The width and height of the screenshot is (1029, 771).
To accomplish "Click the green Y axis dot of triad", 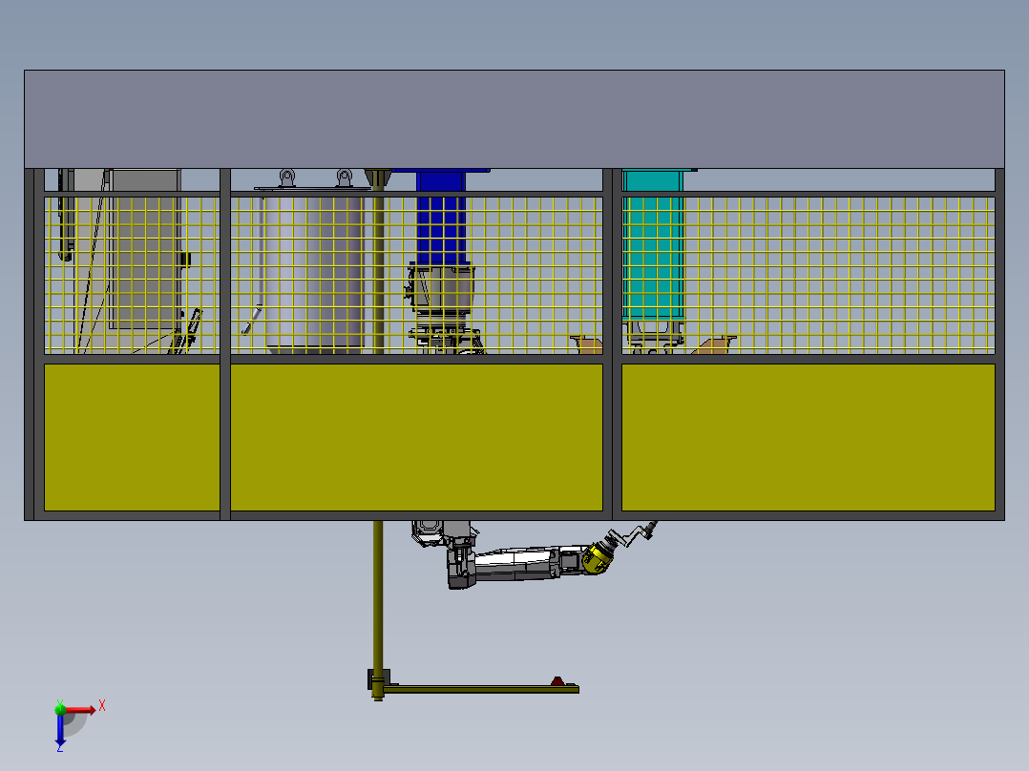I will click(x=60, y=709).
